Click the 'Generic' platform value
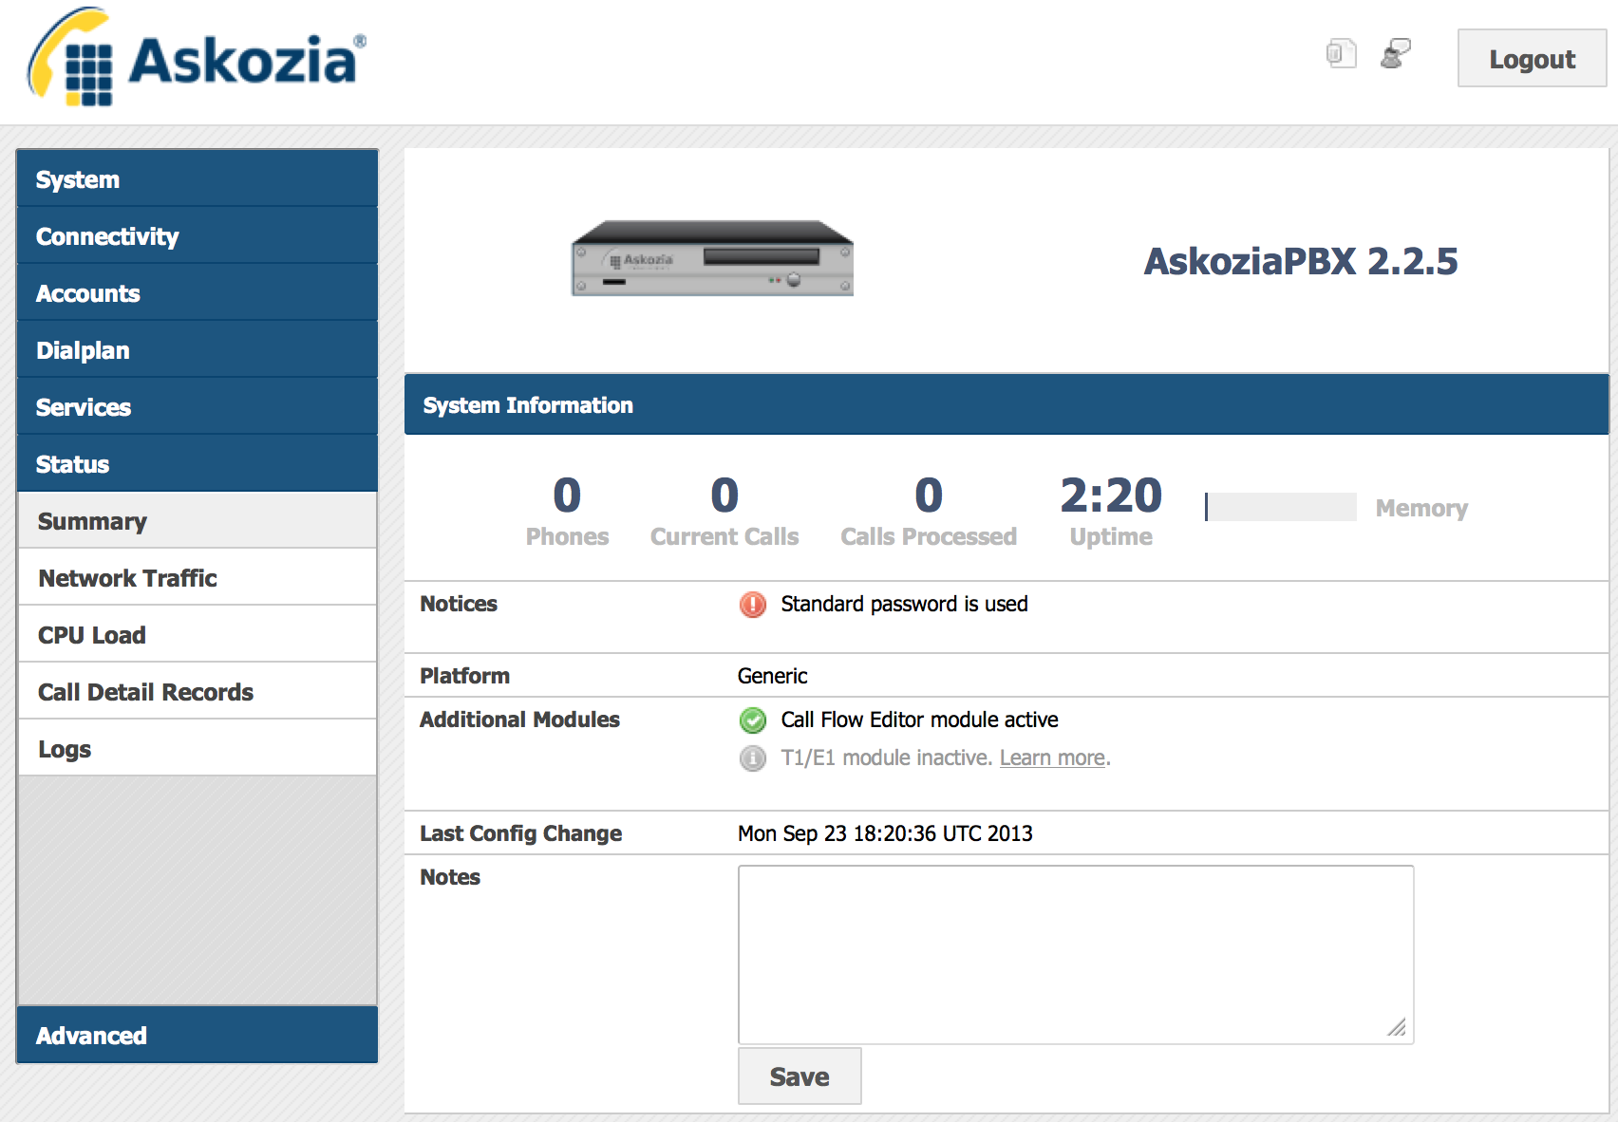This screenshot has height=1122, width=1618. pyautogui.click(x=772, y=676)
